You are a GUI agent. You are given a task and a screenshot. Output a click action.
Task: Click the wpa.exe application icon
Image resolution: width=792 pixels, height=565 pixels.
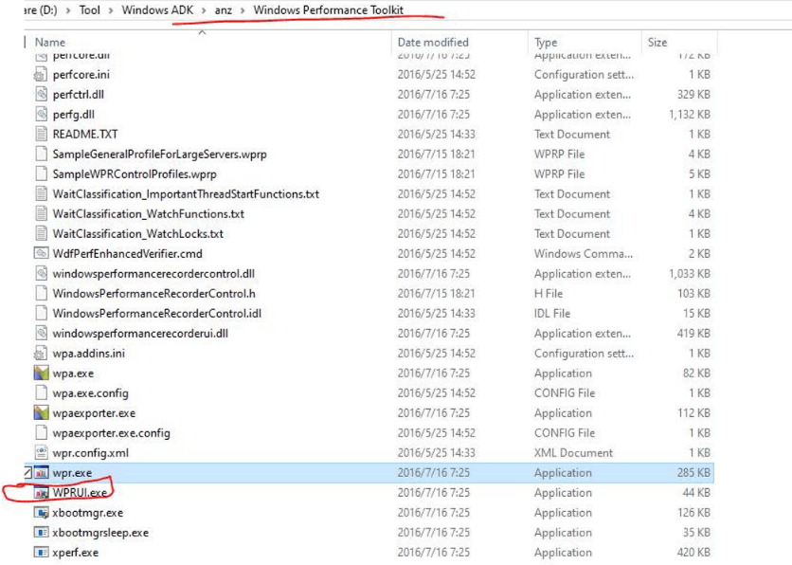(x=41, y=374)
